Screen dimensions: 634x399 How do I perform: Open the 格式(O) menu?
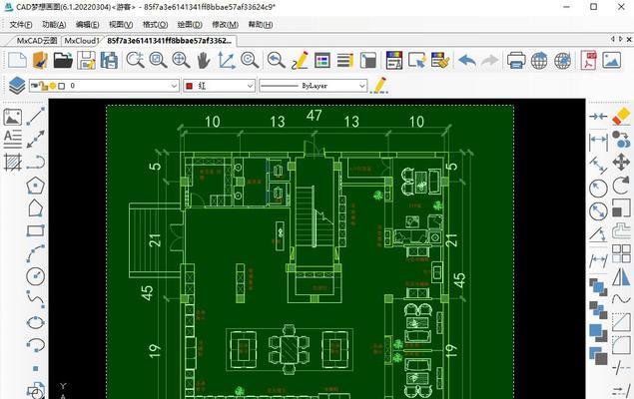pyautogui.click(x=155, y=25)
